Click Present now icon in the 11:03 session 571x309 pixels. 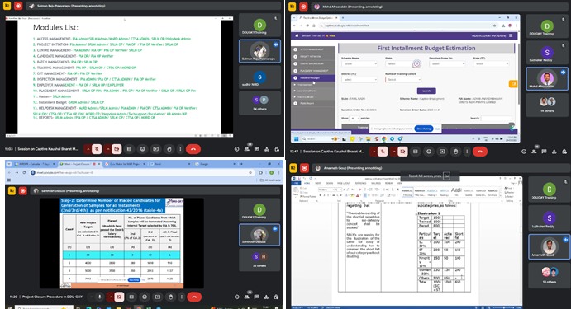point(156,149)
